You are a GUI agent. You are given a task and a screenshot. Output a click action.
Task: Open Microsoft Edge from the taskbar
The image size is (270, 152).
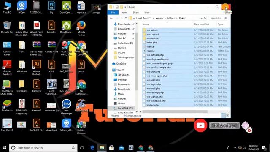click(92, 148)
